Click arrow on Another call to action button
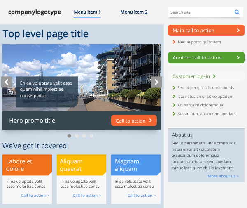The width and height of the screenshot is (247, 208). pyautogui.click(x=238, y=58)
